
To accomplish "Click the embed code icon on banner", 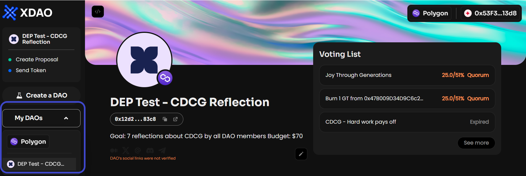I will click(98, 12).
